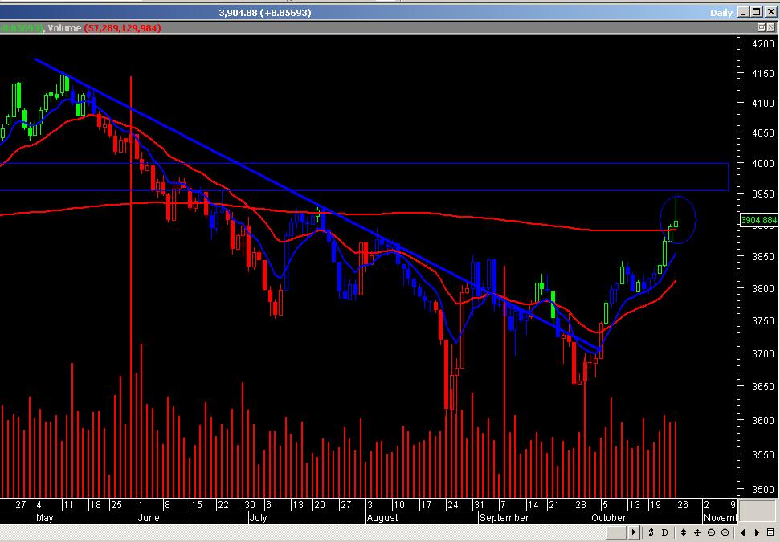Click the 3500 price axis label
This screenshot has width=780, height=542.
pyautogui.click(x=762, y=489)
